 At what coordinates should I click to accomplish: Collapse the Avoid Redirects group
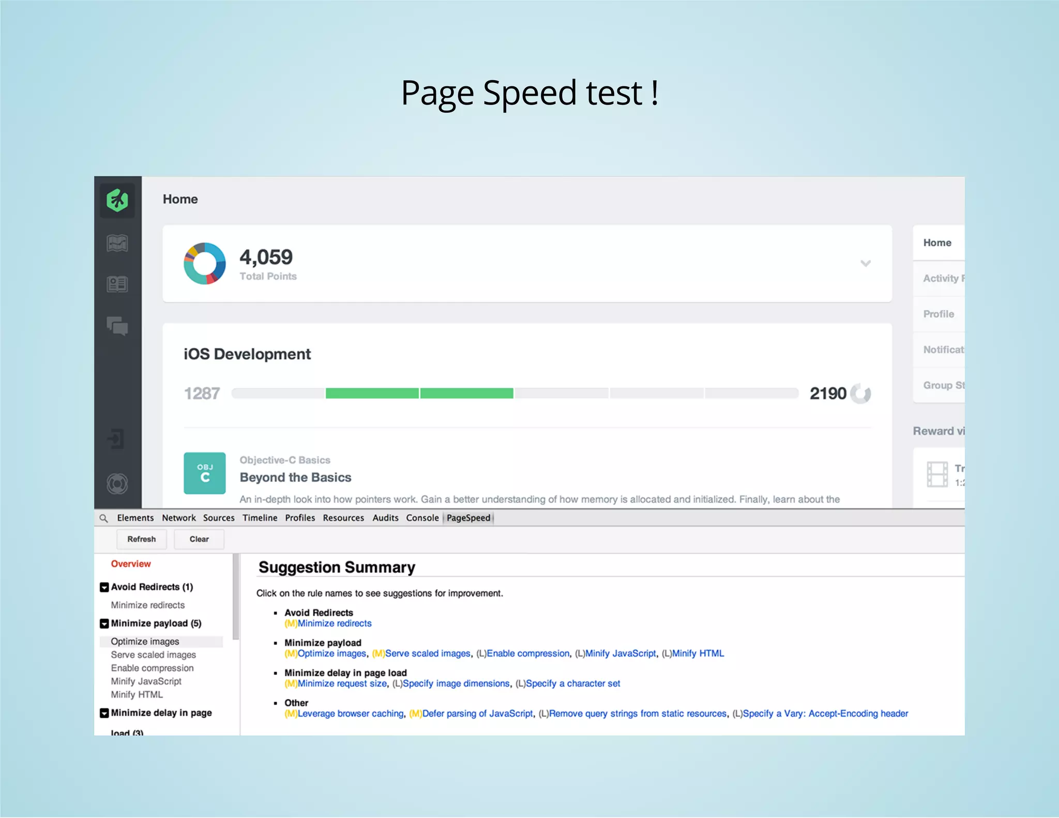point(104,587)
